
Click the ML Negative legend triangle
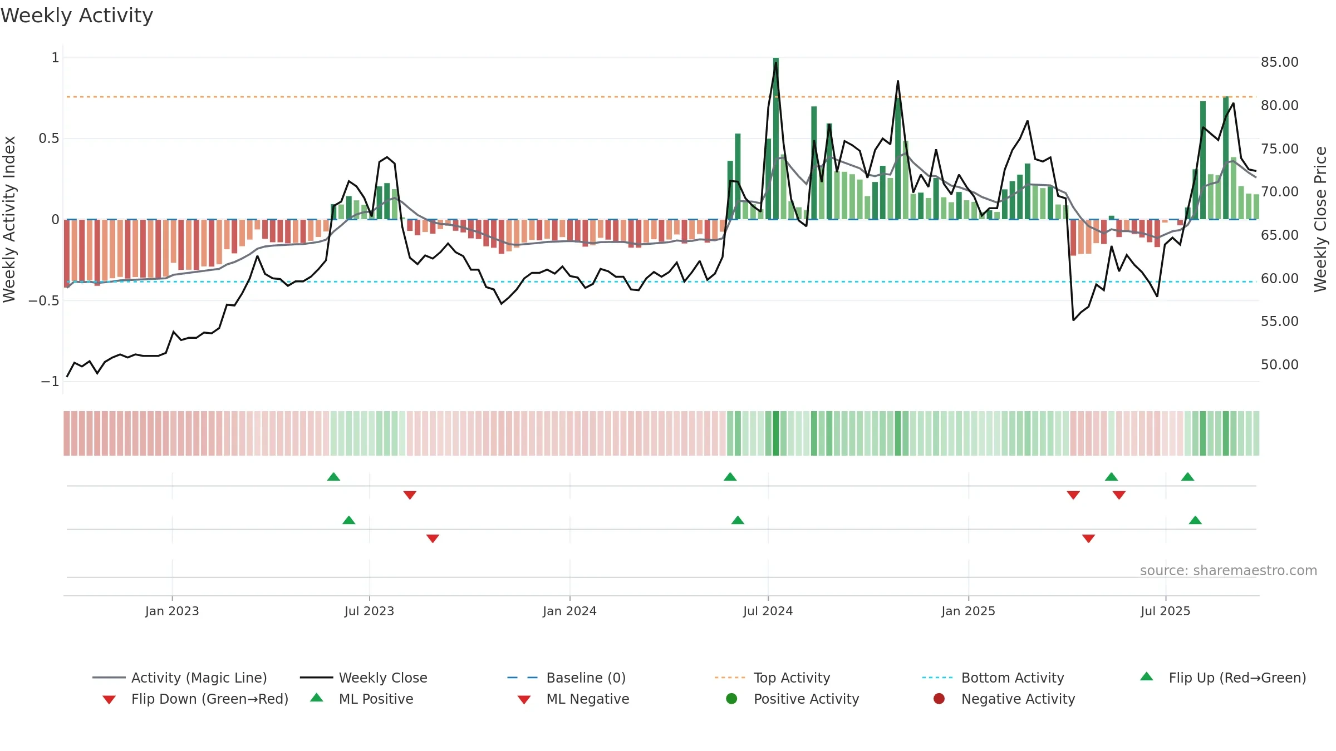(524, 700)
